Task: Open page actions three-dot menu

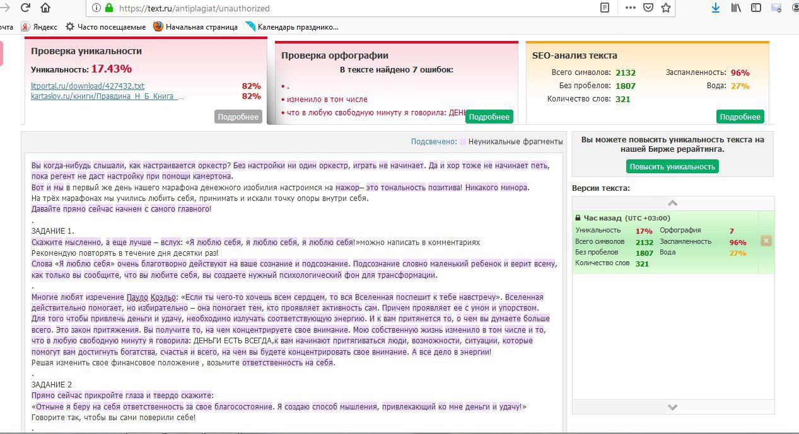Action: (x=630, y=8)
